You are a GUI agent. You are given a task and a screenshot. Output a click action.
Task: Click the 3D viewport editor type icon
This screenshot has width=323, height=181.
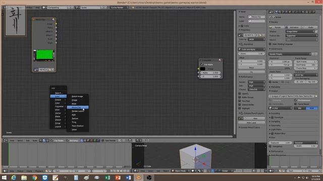135,171
